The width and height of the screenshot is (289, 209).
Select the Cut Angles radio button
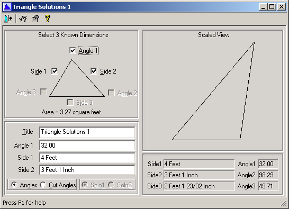[x=43, y=185]
